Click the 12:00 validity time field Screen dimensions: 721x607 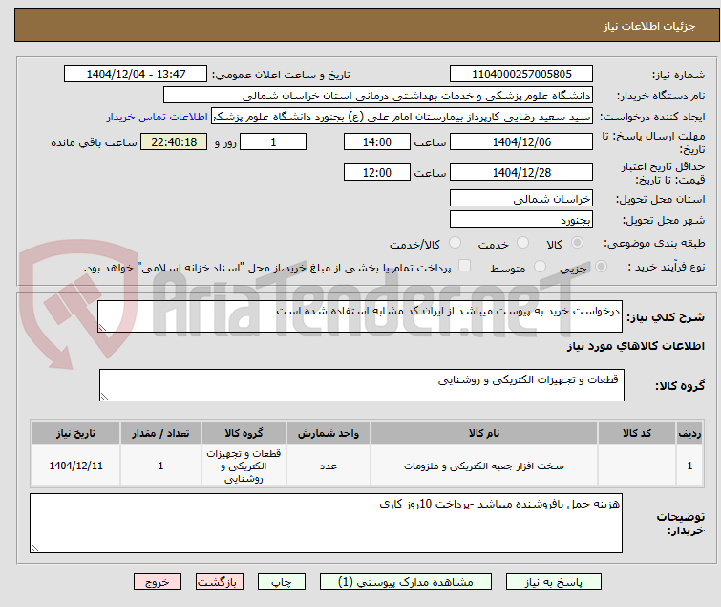point(377,172)
